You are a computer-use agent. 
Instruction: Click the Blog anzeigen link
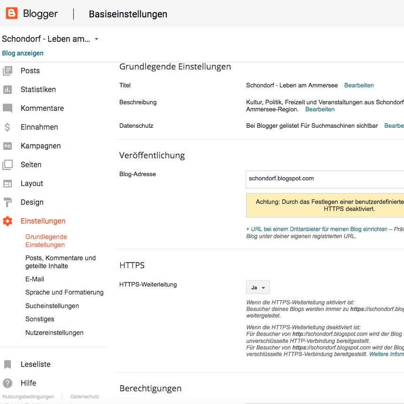click(23, 53)
